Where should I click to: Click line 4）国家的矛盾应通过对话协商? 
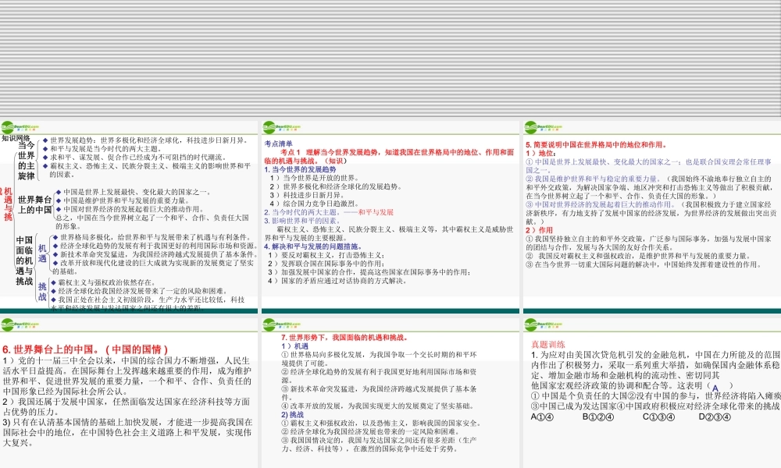click(337, 281)
